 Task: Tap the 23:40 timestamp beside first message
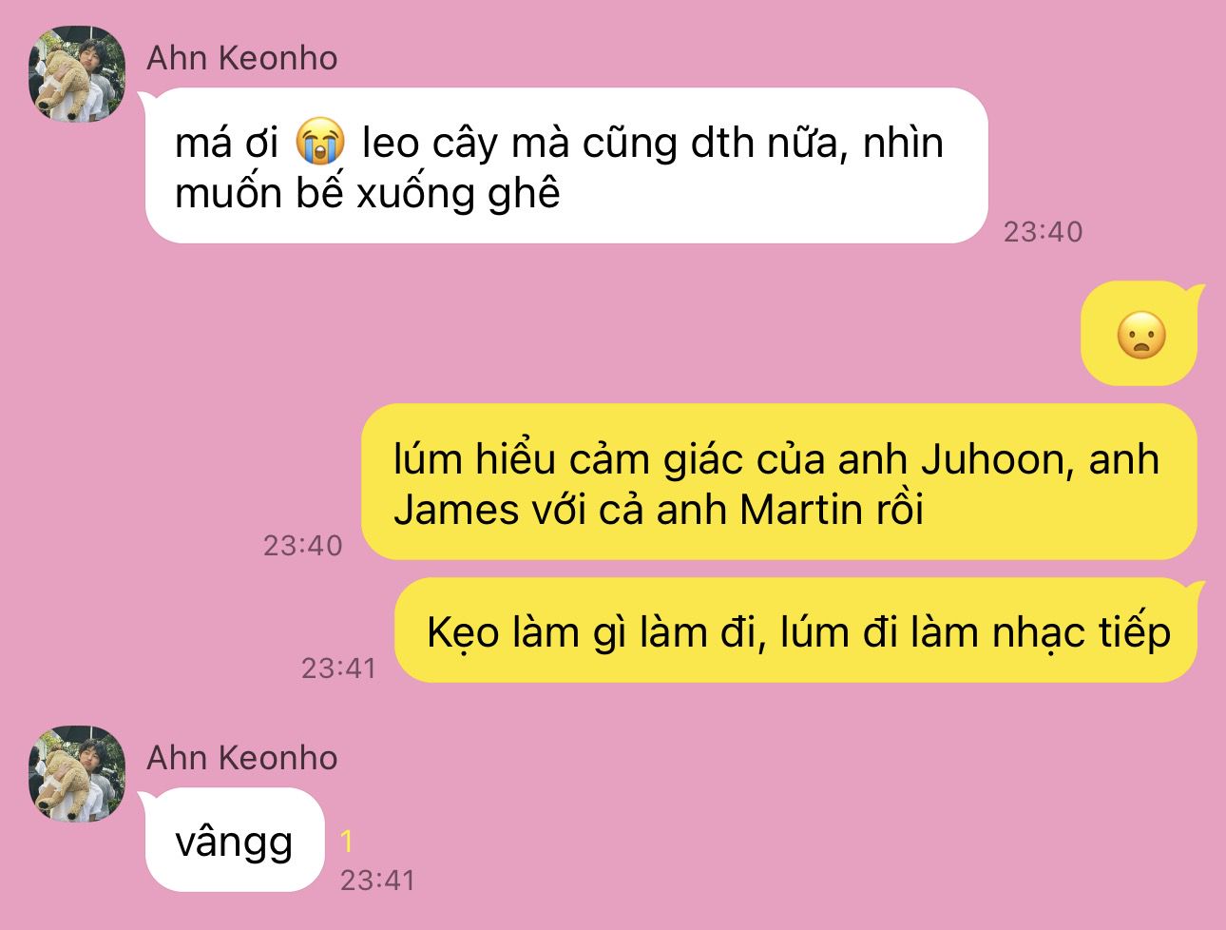tap(1044, 231)
